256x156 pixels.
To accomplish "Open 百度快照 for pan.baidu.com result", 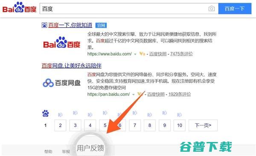I will click(x=156, y=94).
